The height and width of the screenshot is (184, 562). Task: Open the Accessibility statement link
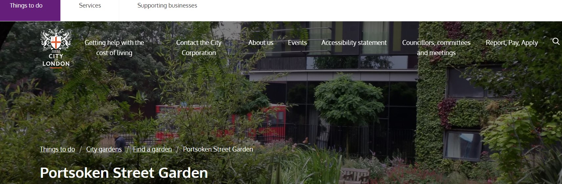pyautogui.click(x=354, y=43)
